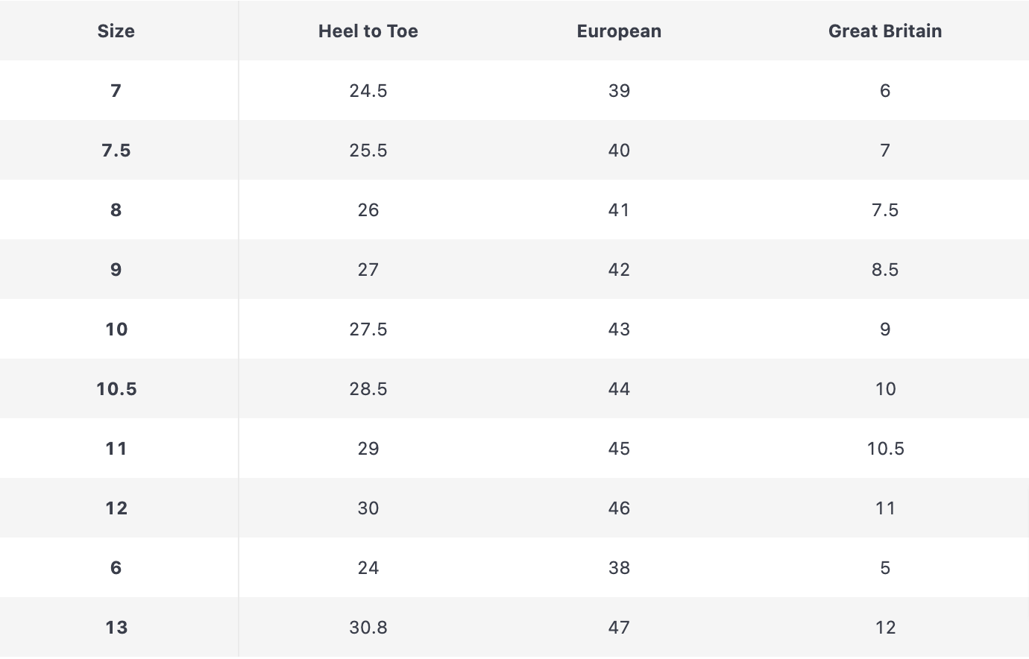Click European size 47 cell
Screen dimensions: 1029x659
click(x=619, y=627)
